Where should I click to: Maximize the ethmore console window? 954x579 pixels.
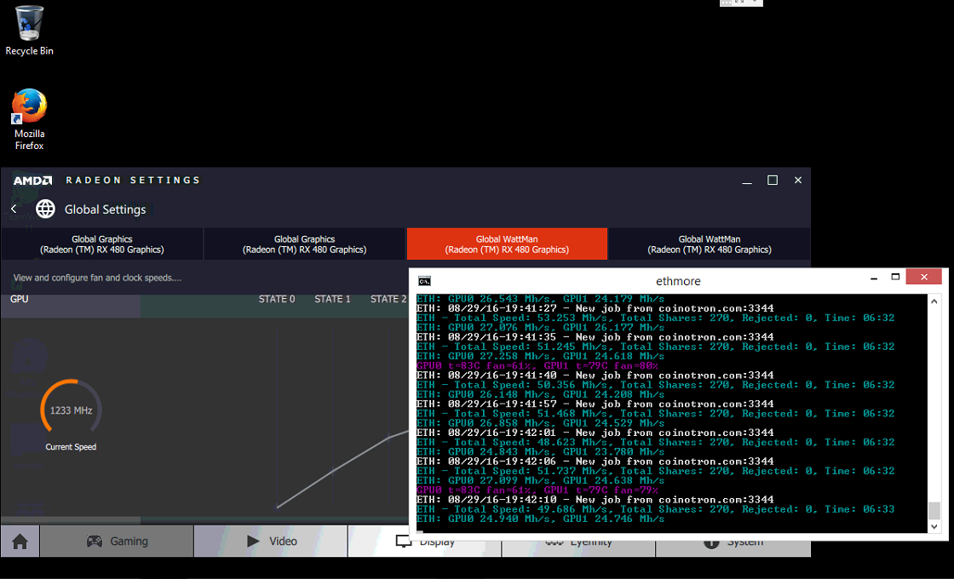point(895,278)
